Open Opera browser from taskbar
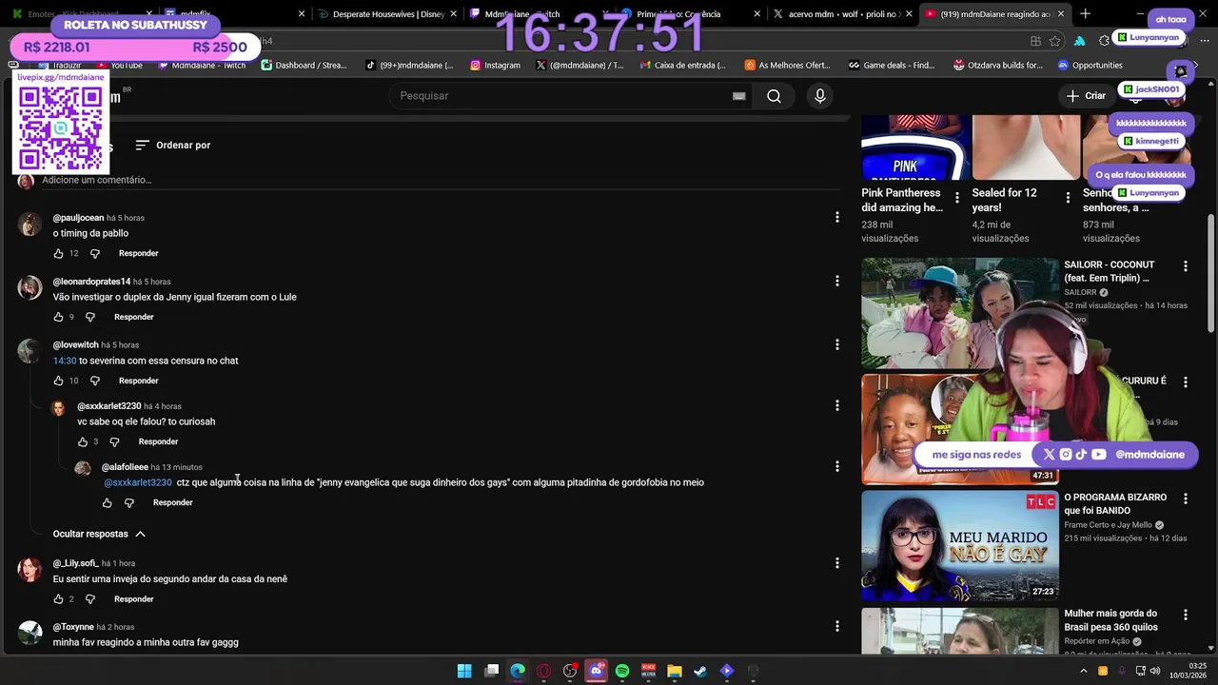 point(544,671)
